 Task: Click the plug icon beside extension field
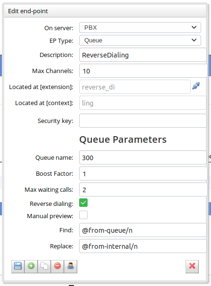[x=196, y=86]
